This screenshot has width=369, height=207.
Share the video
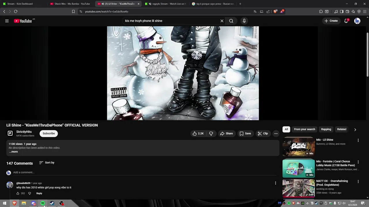[226, 133]
